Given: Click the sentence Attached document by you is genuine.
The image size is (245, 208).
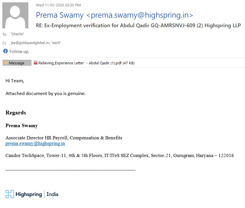Looking at the screenshot, I should [x=45, y=94].
